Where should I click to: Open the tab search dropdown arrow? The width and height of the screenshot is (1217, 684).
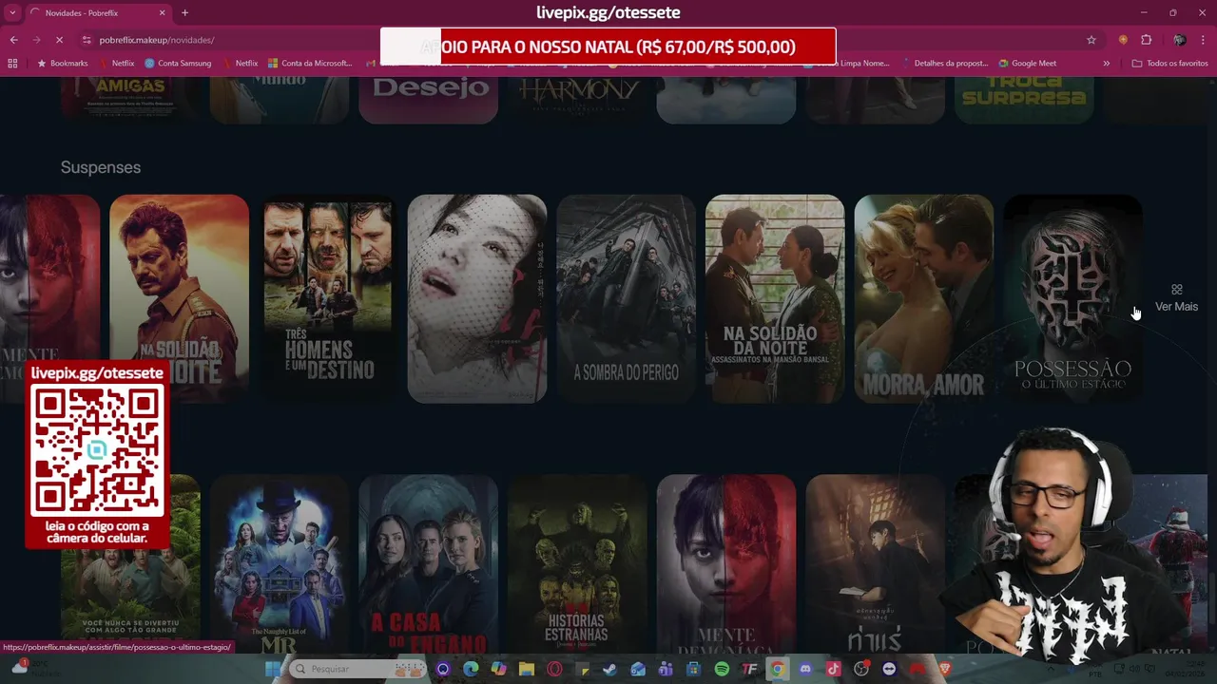(x=10, y=12)
